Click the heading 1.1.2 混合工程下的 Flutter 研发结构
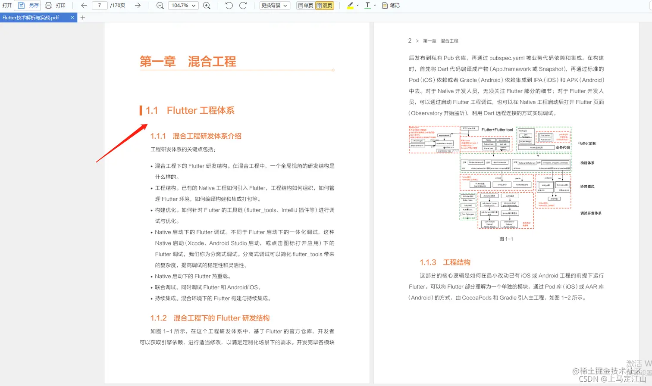This screenshot has height=386, width=652. [210, 318]
